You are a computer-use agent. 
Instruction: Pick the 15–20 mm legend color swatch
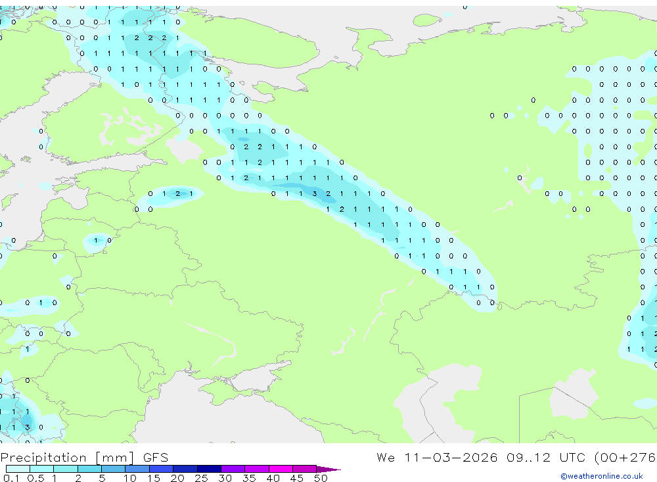[x=161, y=469]
